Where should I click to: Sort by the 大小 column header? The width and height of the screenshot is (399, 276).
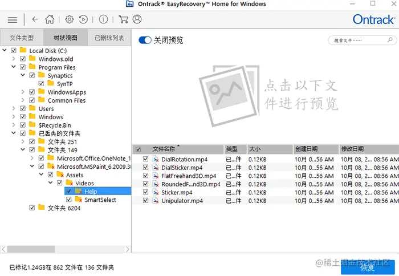(270, 149)
